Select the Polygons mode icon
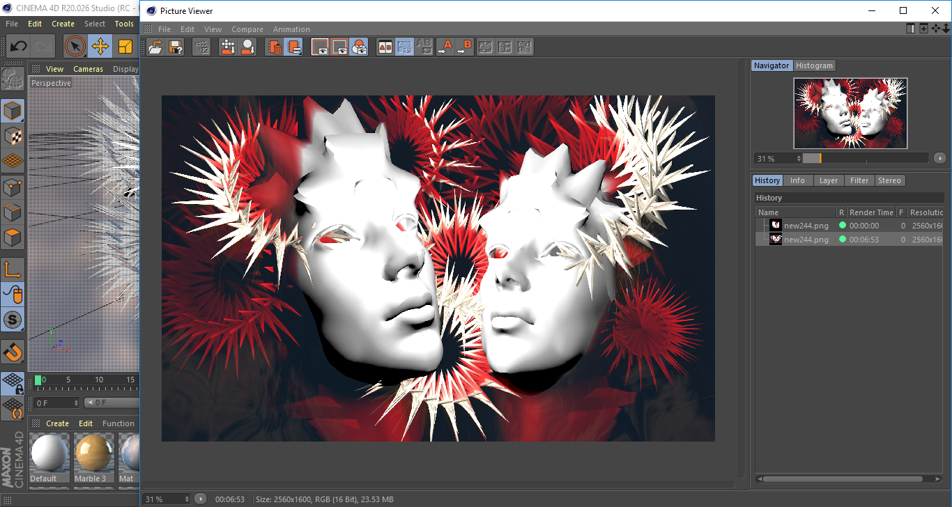 pyautogui.click(x=13, y=237)
